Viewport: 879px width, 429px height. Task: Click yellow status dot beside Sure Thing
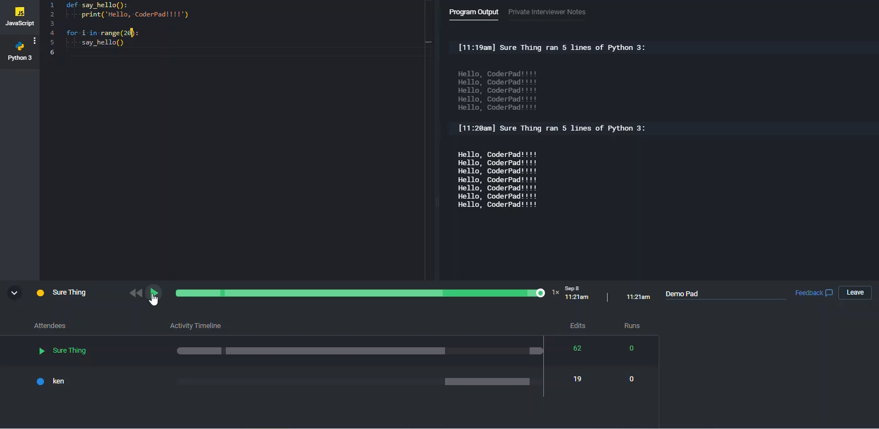40,293
